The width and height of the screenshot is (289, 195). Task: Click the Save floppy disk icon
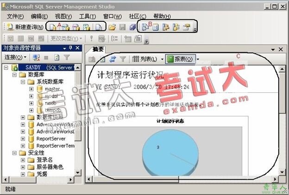pyautogui.click(x=122, y=27)
